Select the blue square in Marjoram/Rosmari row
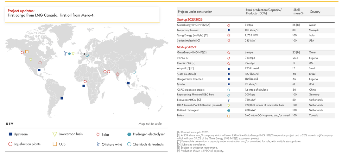Screen dimensions: 342x154 click(x=229, y=30)
